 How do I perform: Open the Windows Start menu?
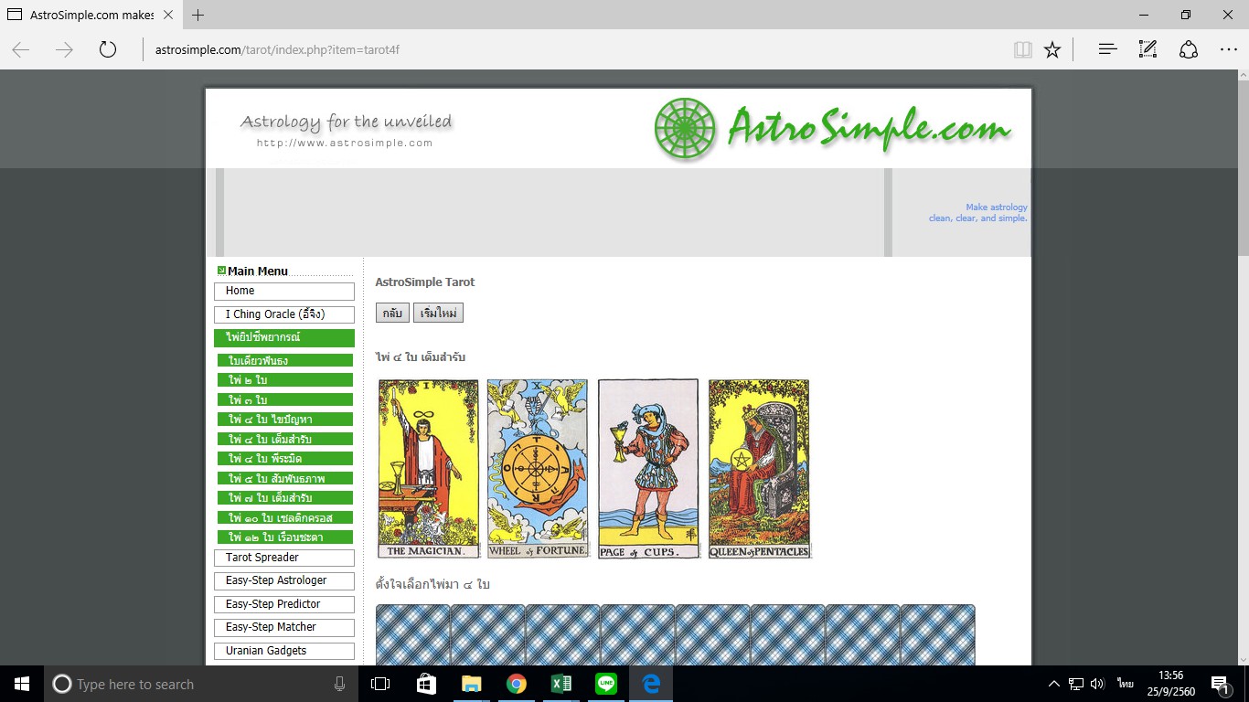point(22,684)
